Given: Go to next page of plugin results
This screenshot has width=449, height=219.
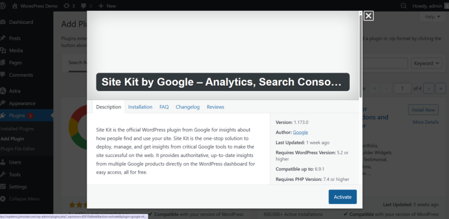Looking at the screenshot, I should pyautogui.click(x=429, y=89).
